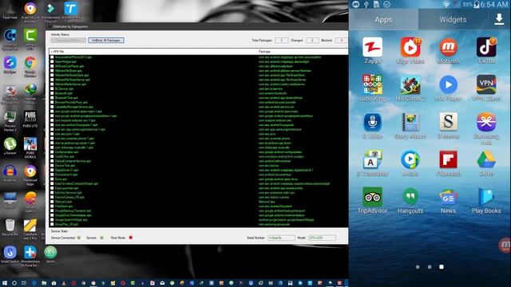Open uTorrent desktop shortcut

(10, 144)
